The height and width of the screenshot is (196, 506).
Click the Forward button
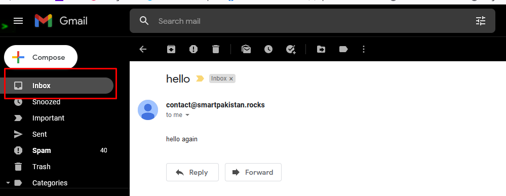(x=253, y=172)
